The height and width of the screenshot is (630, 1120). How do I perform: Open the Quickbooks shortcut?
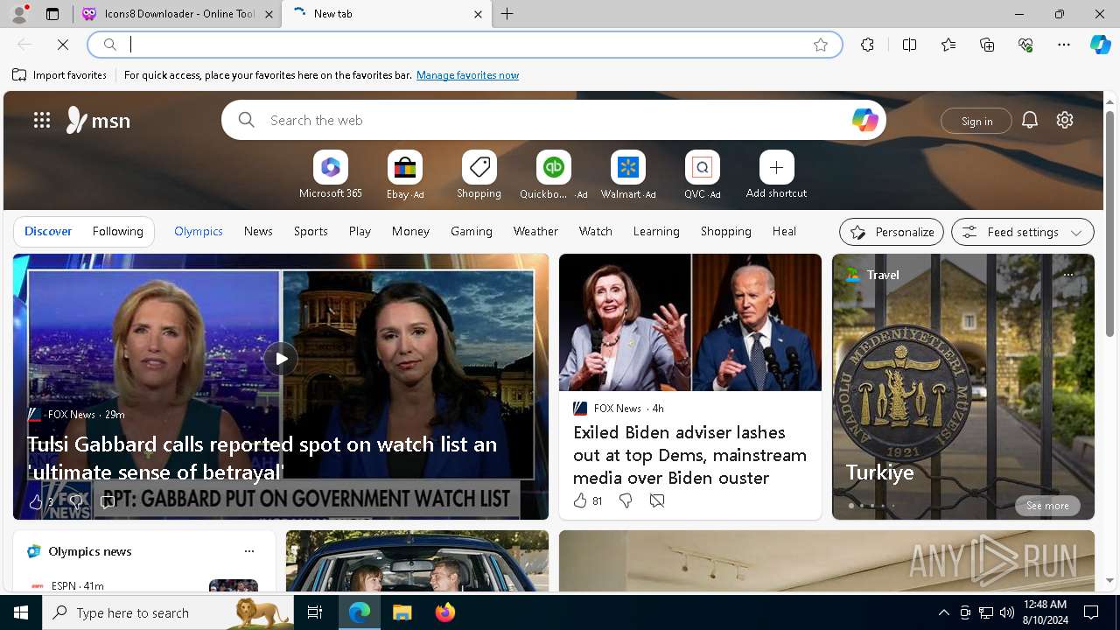pos(553,175)
